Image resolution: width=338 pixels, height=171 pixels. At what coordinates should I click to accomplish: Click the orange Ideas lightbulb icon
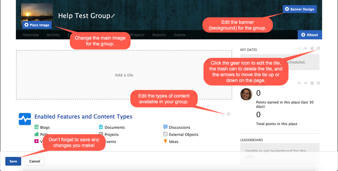click(165, 141)
